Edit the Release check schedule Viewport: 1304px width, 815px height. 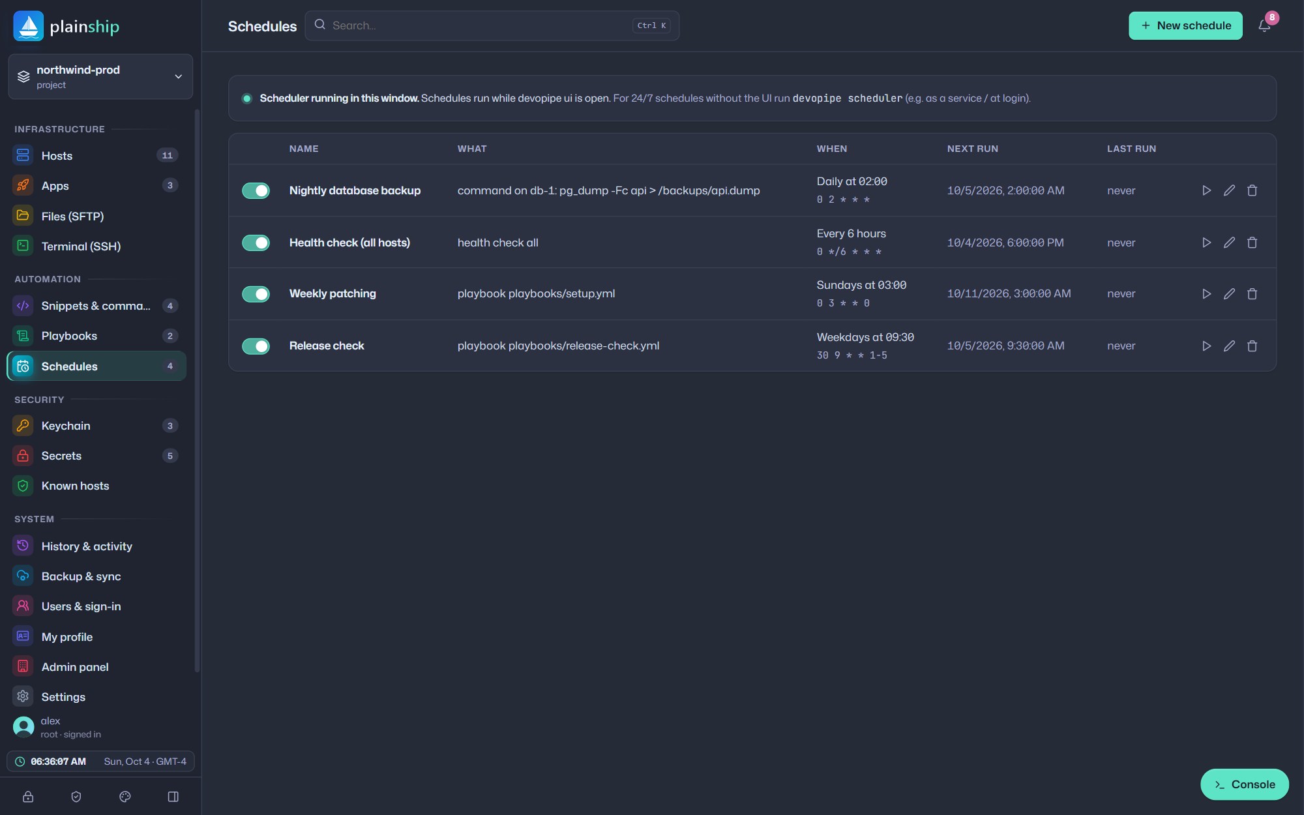click(1229, 346)
